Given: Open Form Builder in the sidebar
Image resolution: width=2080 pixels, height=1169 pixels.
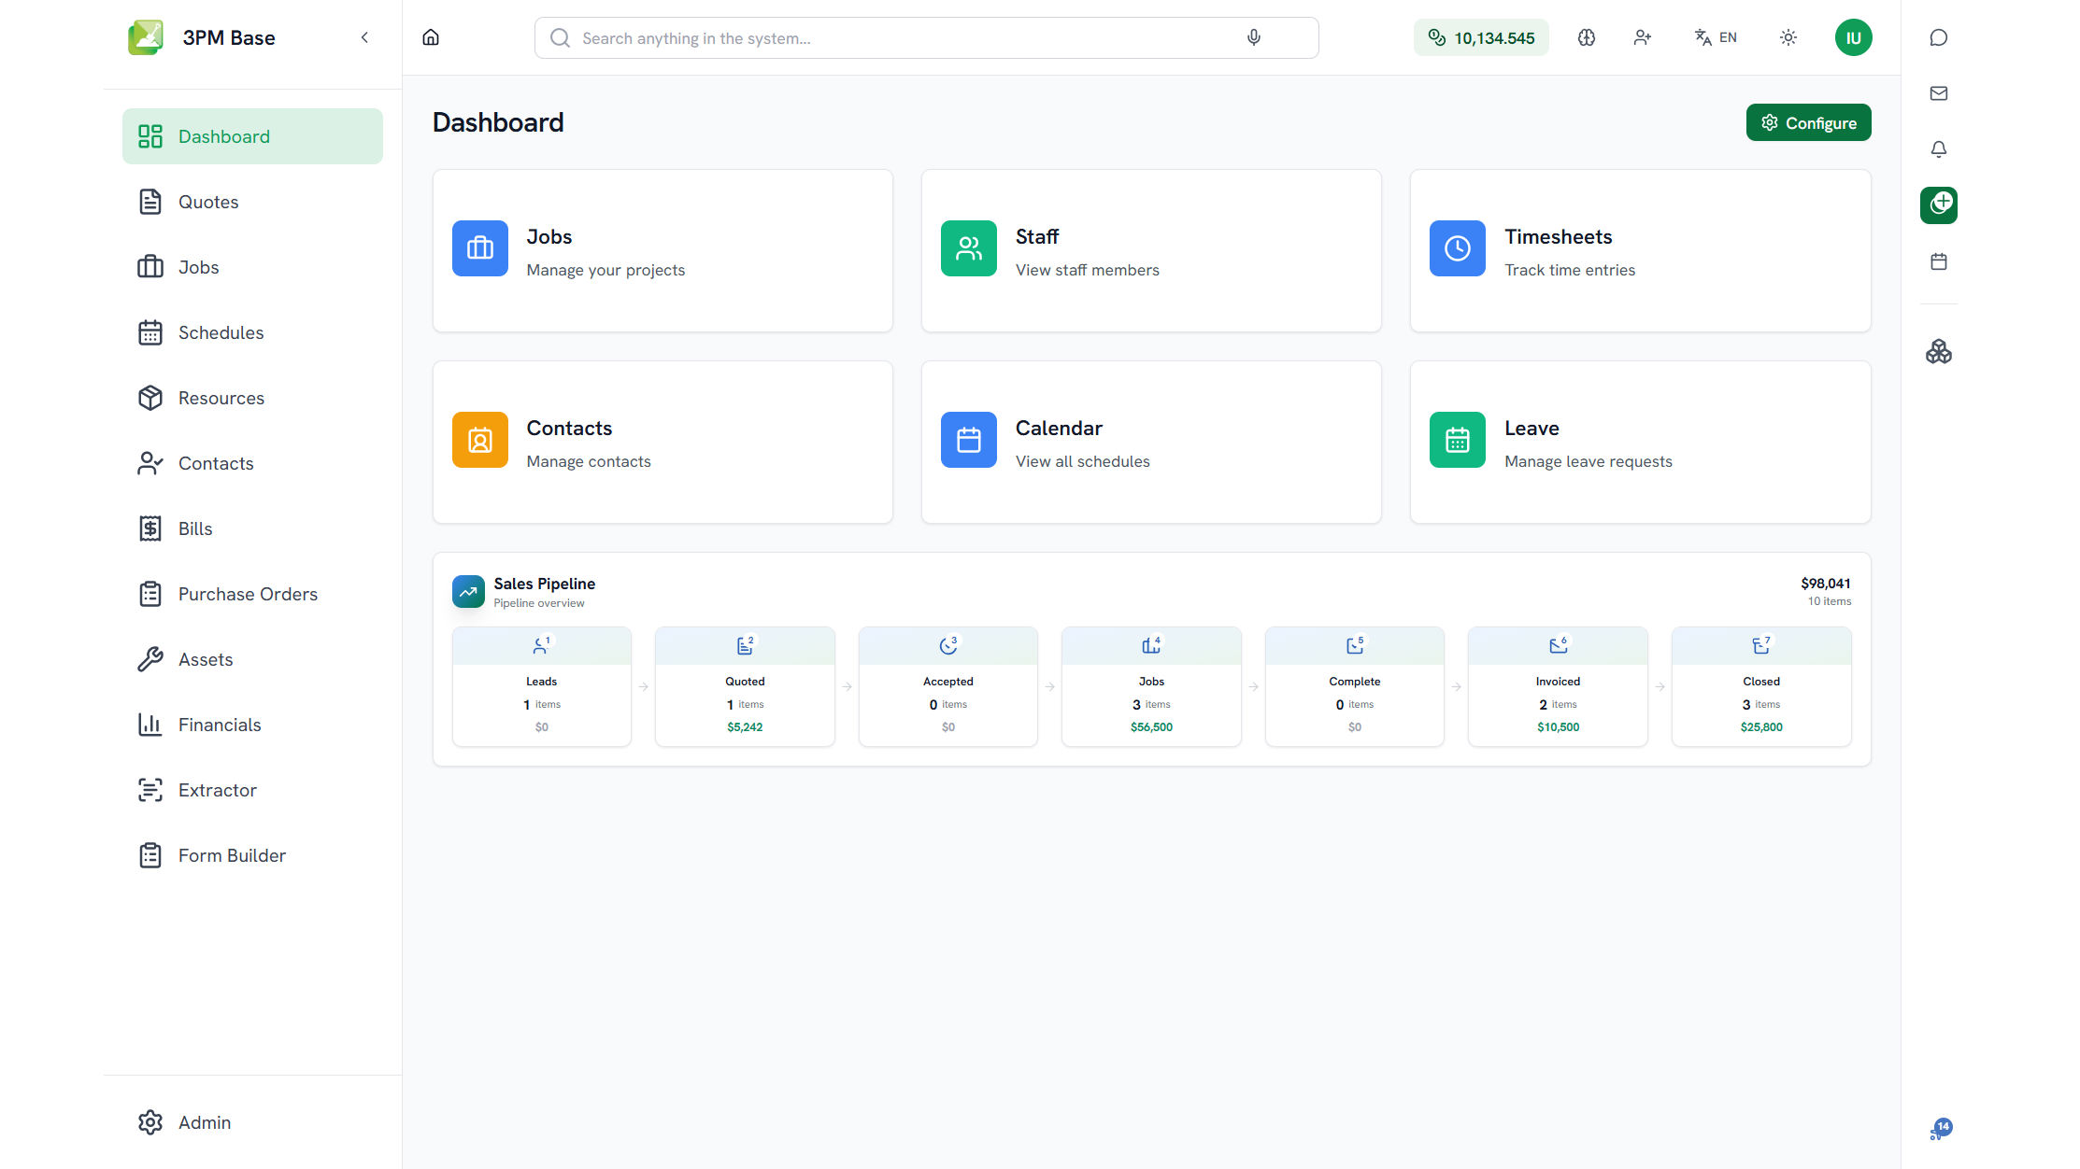Looking at the screenshot, I should coord(252,855).
